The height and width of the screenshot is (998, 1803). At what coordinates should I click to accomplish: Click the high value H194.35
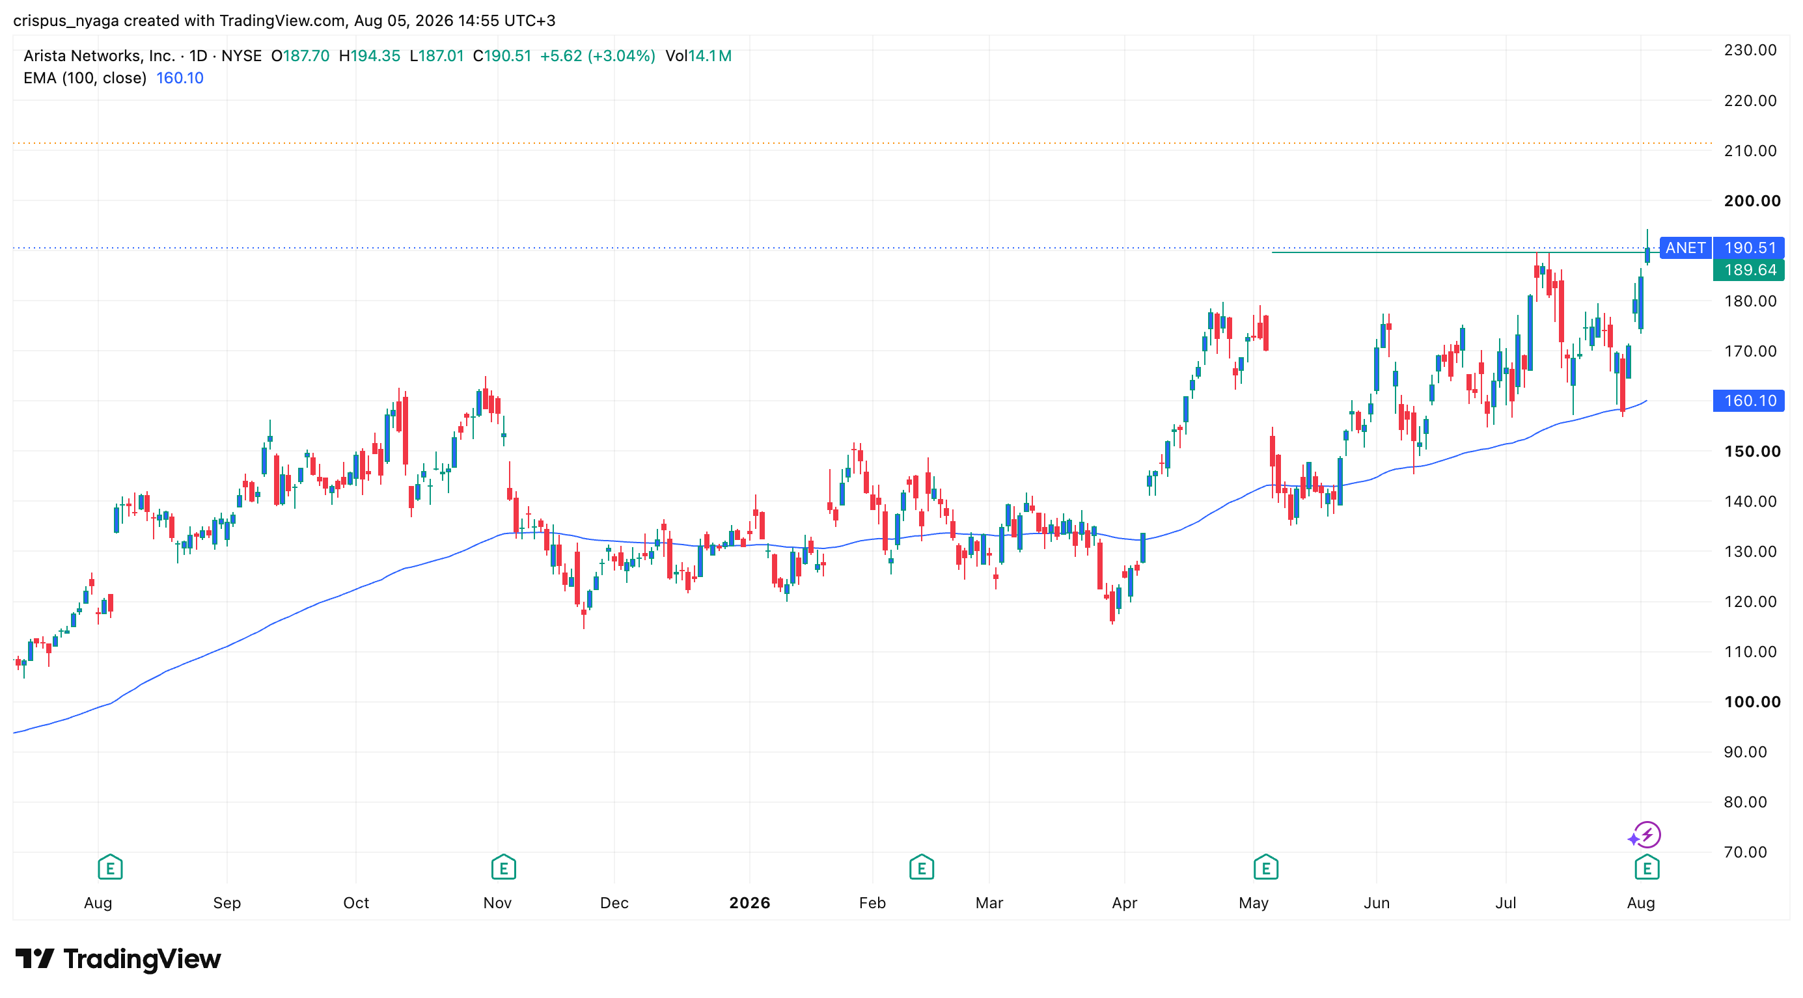point(370,56)
